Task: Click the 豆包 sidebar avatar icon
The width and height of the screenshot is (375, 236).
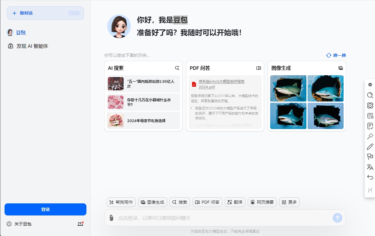Action: tap(10, 33)
